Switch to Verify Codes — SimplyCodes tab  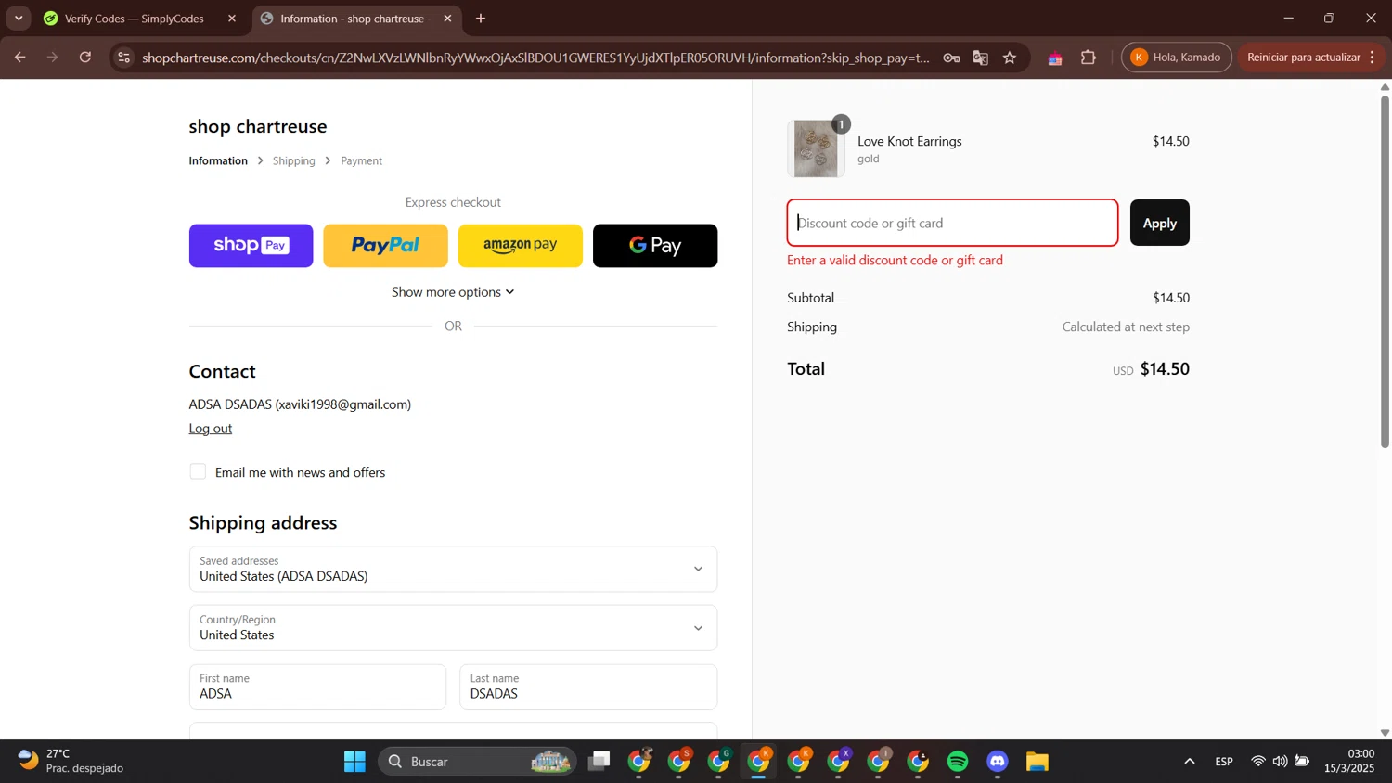click(135, 19)
